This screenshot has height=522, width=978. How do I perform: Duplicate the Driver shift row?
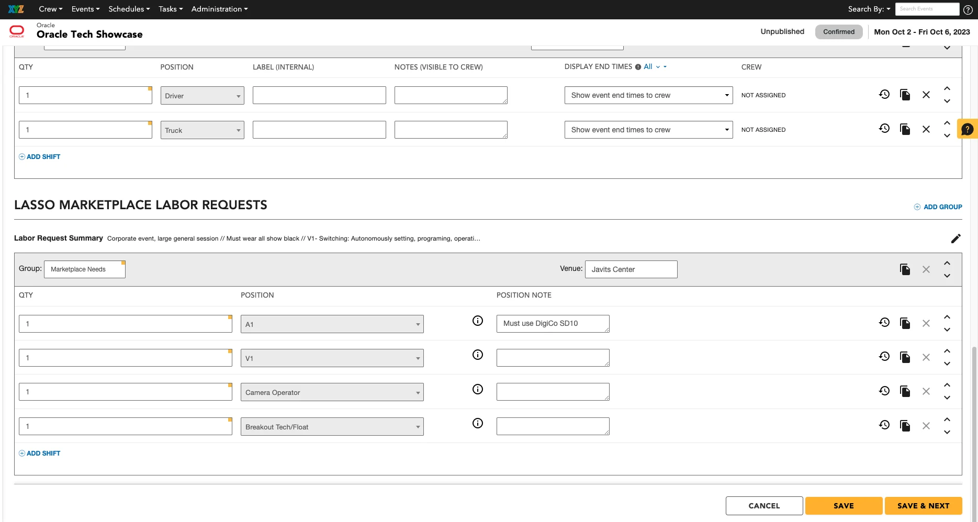click(x=905, y=95)
